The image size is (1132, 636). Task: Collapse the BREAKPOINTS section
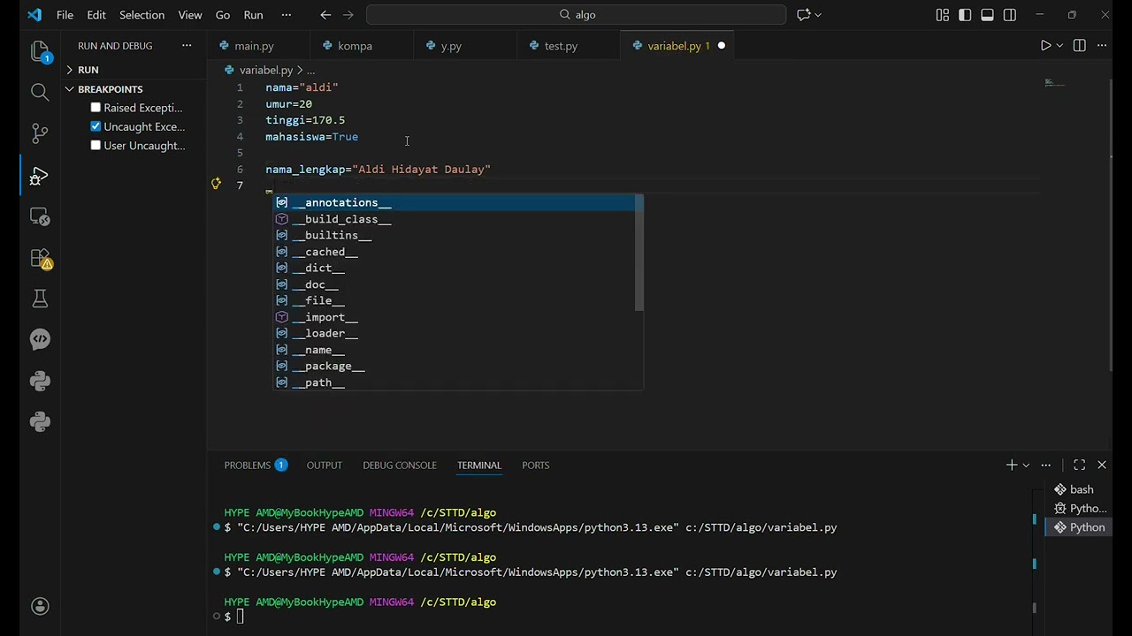(x=110, y=89)
